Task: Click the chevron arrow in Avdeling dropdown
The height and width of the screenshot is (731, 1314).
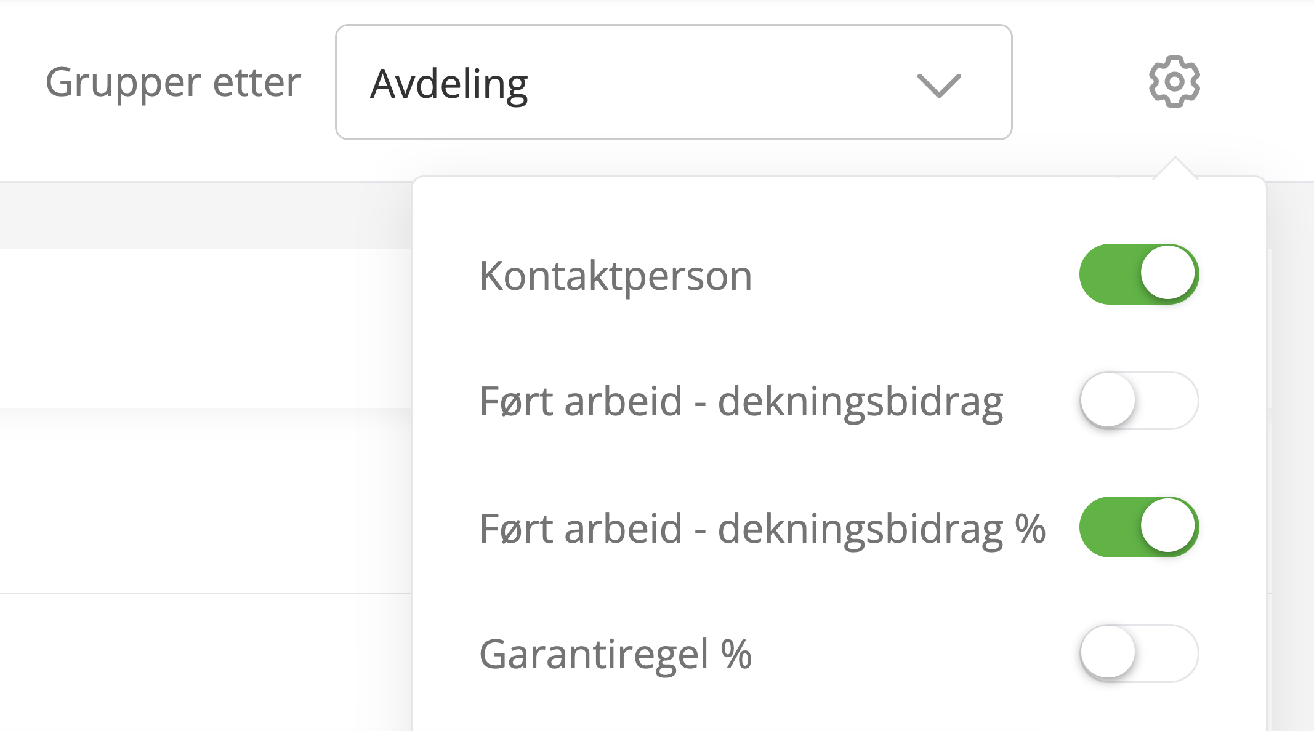Action: (938, 86)
